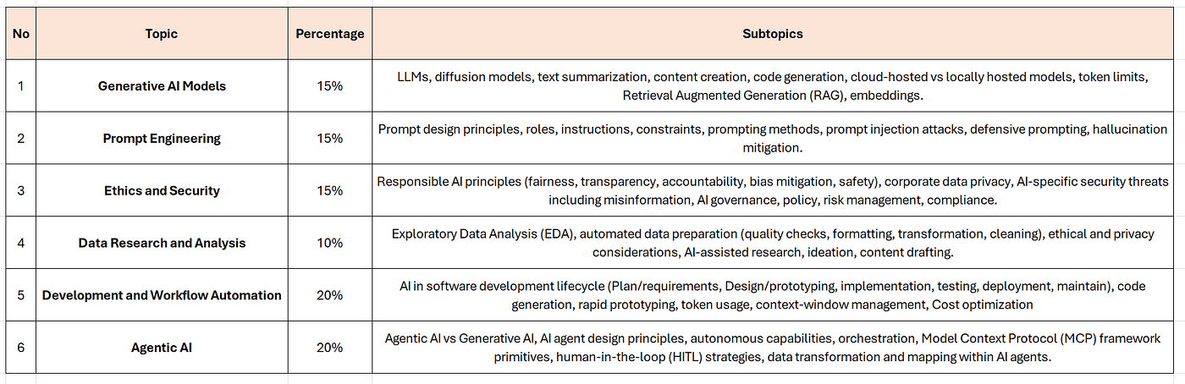This screenshot has height=384, width=1185.
Task: Click the subtopics cell about Responsible AI principles
Action: [x=773, y=190]
